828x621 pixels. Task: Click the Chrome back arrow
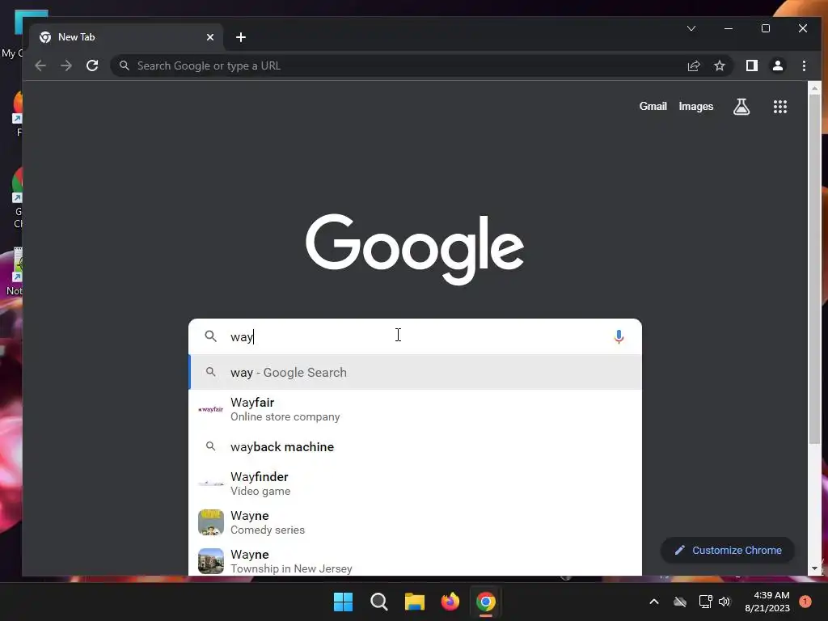40,66
